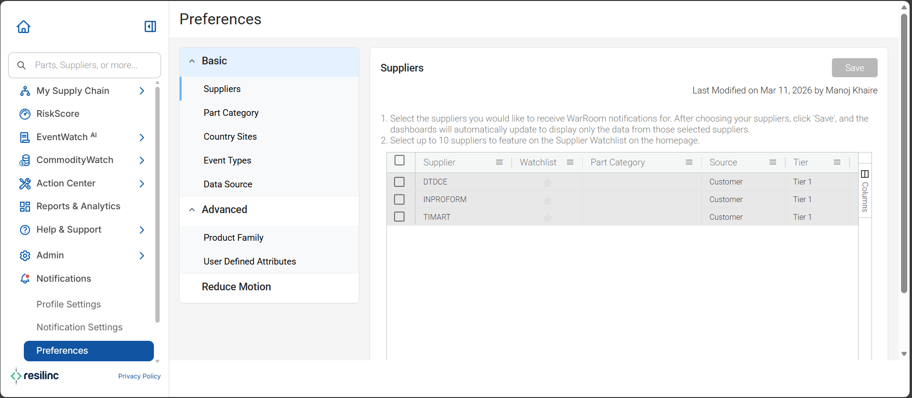This screenshot has height=398, width=912.
Task: Open the Tier column menu icon
Action: 837,163
